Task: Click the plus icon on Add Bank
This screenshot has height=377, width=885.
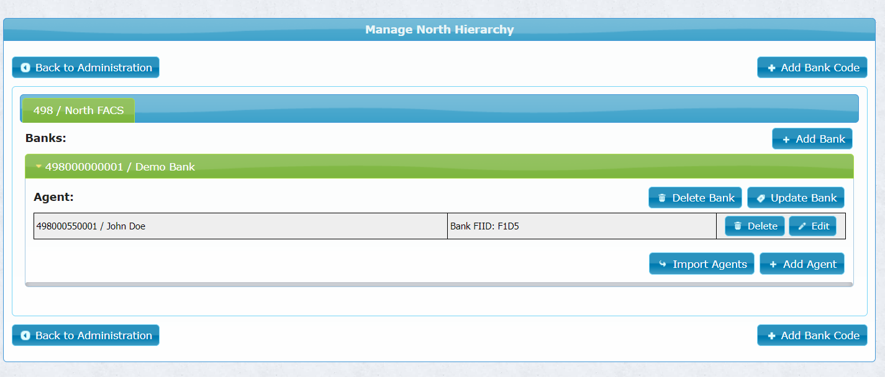Action: click(x=786, y=140)
